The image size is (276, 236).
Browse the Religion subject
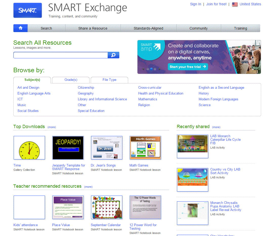tap(144, 105)
